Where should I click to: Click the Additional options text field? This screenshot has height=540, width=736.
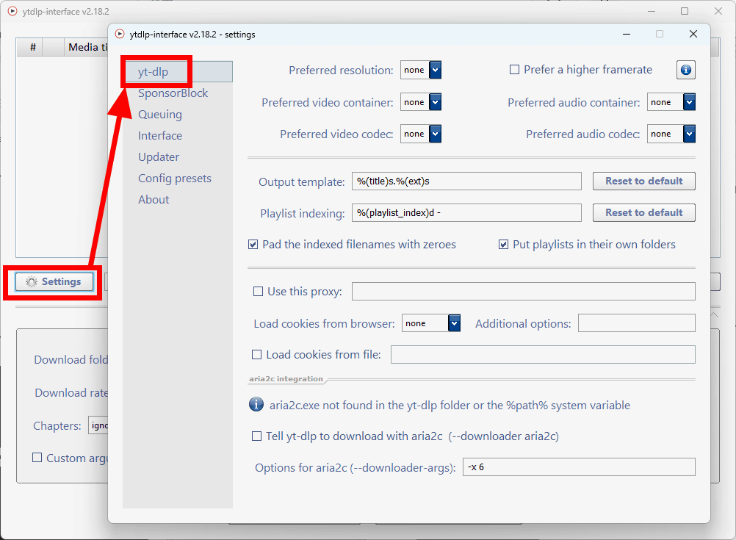636,323
